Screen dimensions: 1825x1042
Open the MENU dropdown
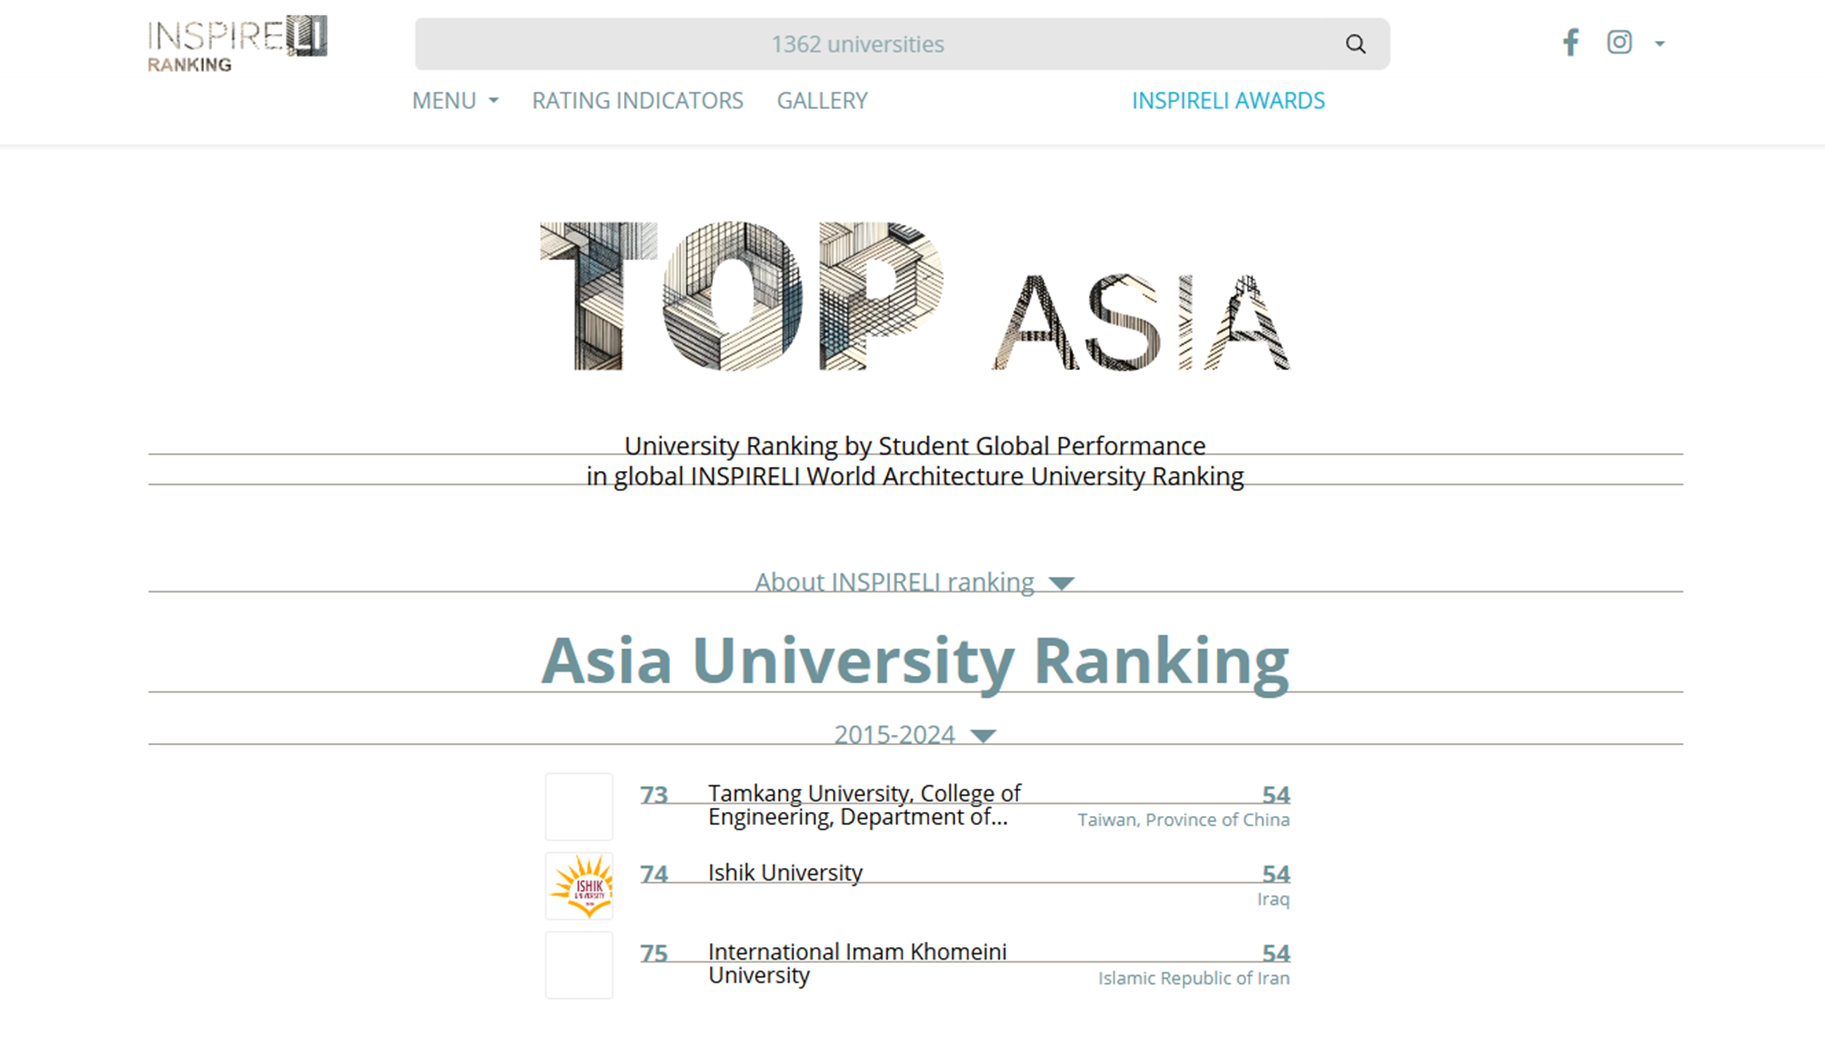[455, 101]
